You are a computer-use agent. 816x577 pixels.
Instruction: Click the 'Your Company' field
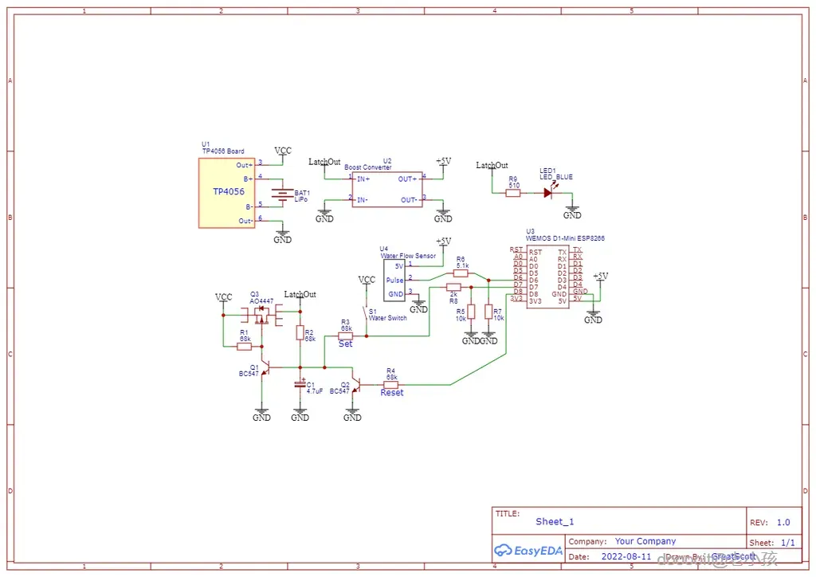pyautogui.click(x=645, y=541)
